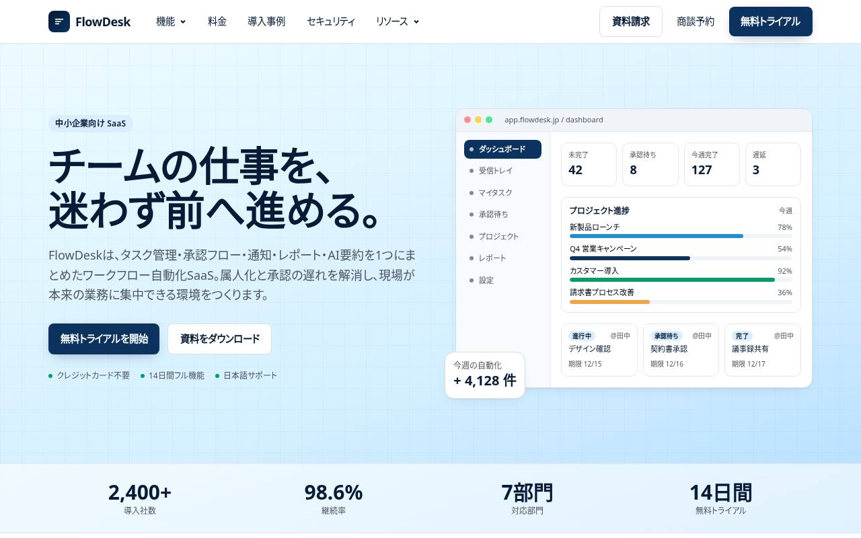Click the 中小企業向け SaaS badge
This screenshot has width=861, height=538.
coord(91,124)
